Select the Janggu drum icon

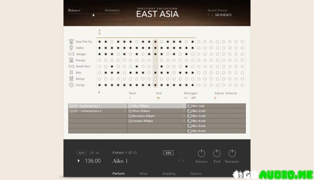(71, 54)
